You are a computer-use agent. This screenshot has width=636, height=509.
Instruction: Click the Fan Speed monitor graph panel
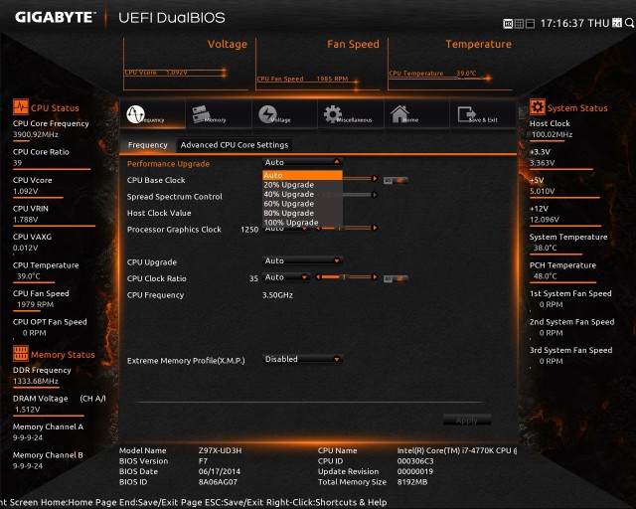point(318,65)
